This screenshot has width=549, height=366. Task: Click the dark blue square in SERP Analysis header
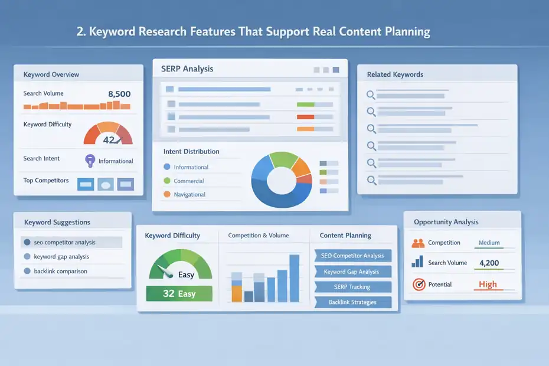tap(336, 70)
